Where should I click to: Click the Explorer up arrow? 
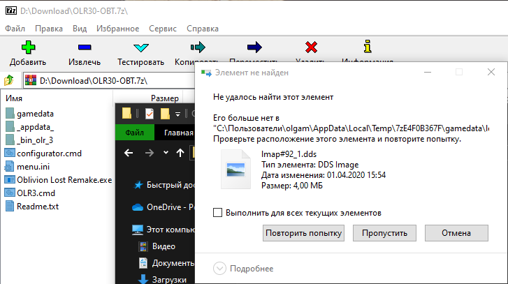pyautogui.click(x=180, y=153)
